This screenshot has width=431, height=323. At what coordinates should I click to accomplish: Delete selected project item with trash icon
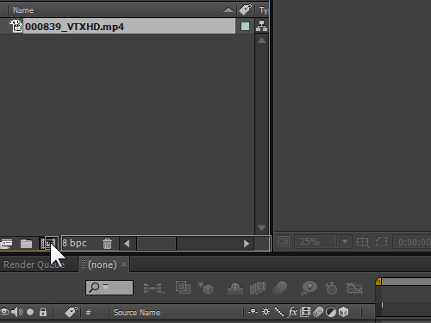[107, 243]
